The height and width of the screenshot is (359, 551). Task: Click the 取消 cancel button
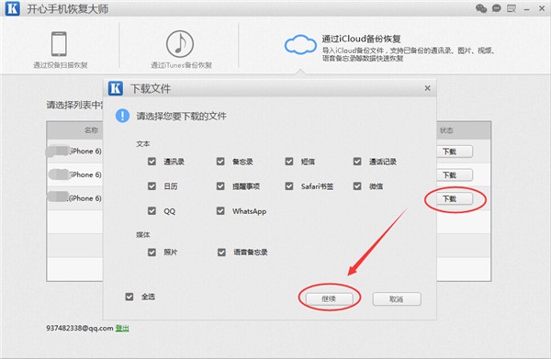tap(397, 299)
